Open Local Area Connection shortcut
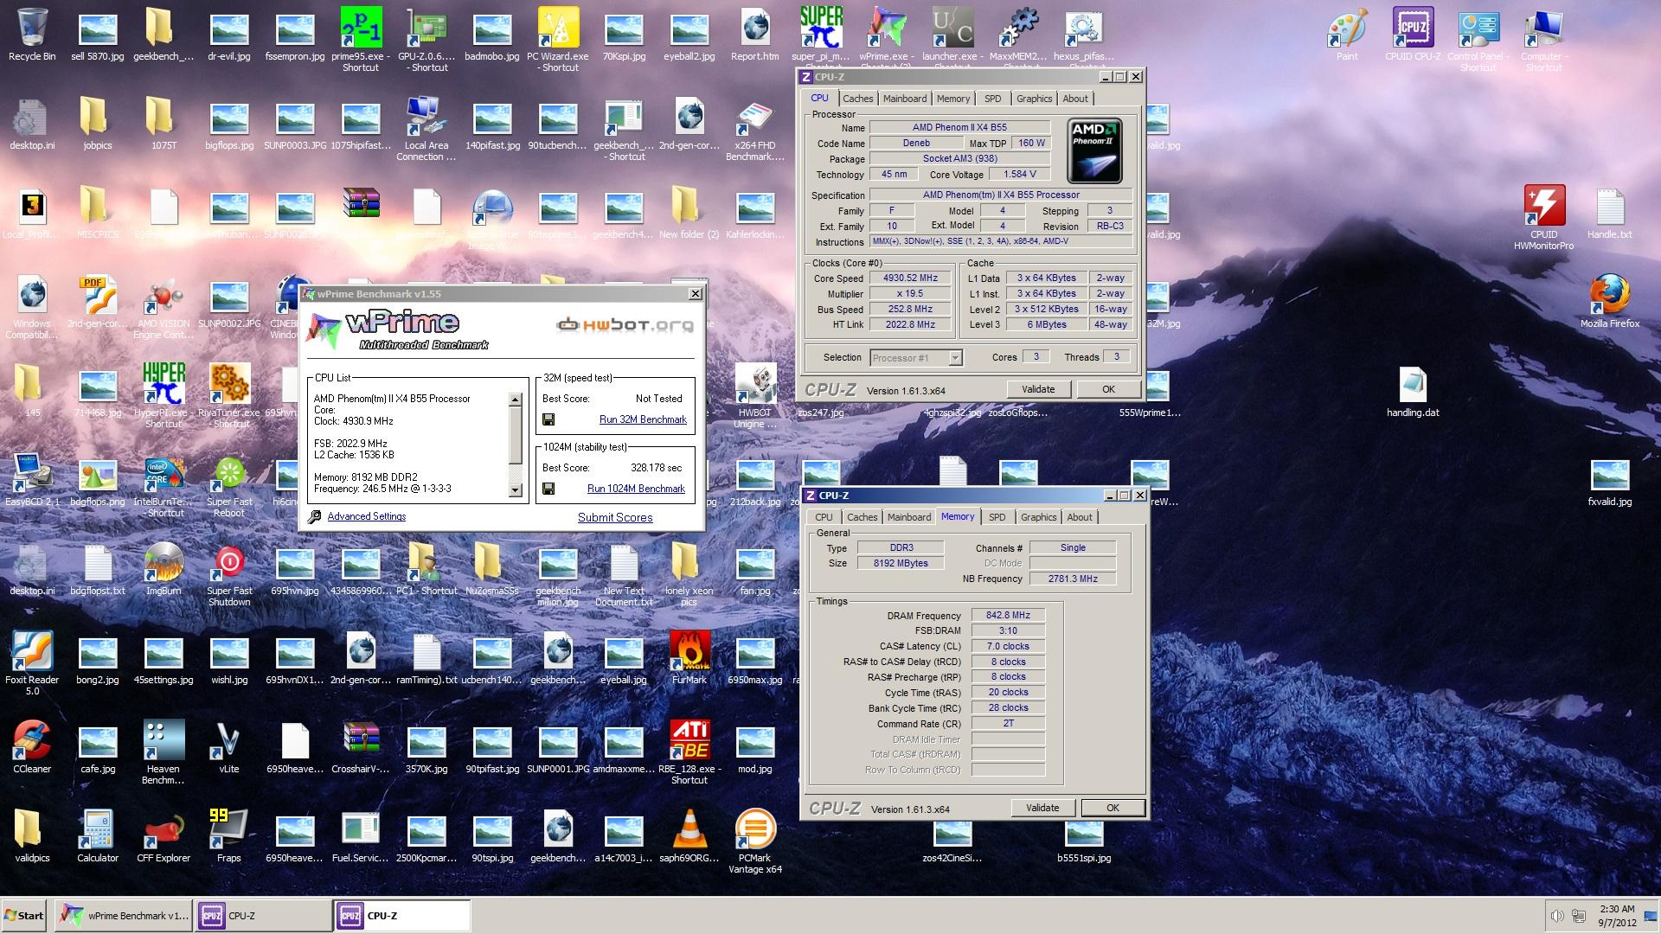The height and width of the screenshot is (934, 1661). click(x=426, y=128)
